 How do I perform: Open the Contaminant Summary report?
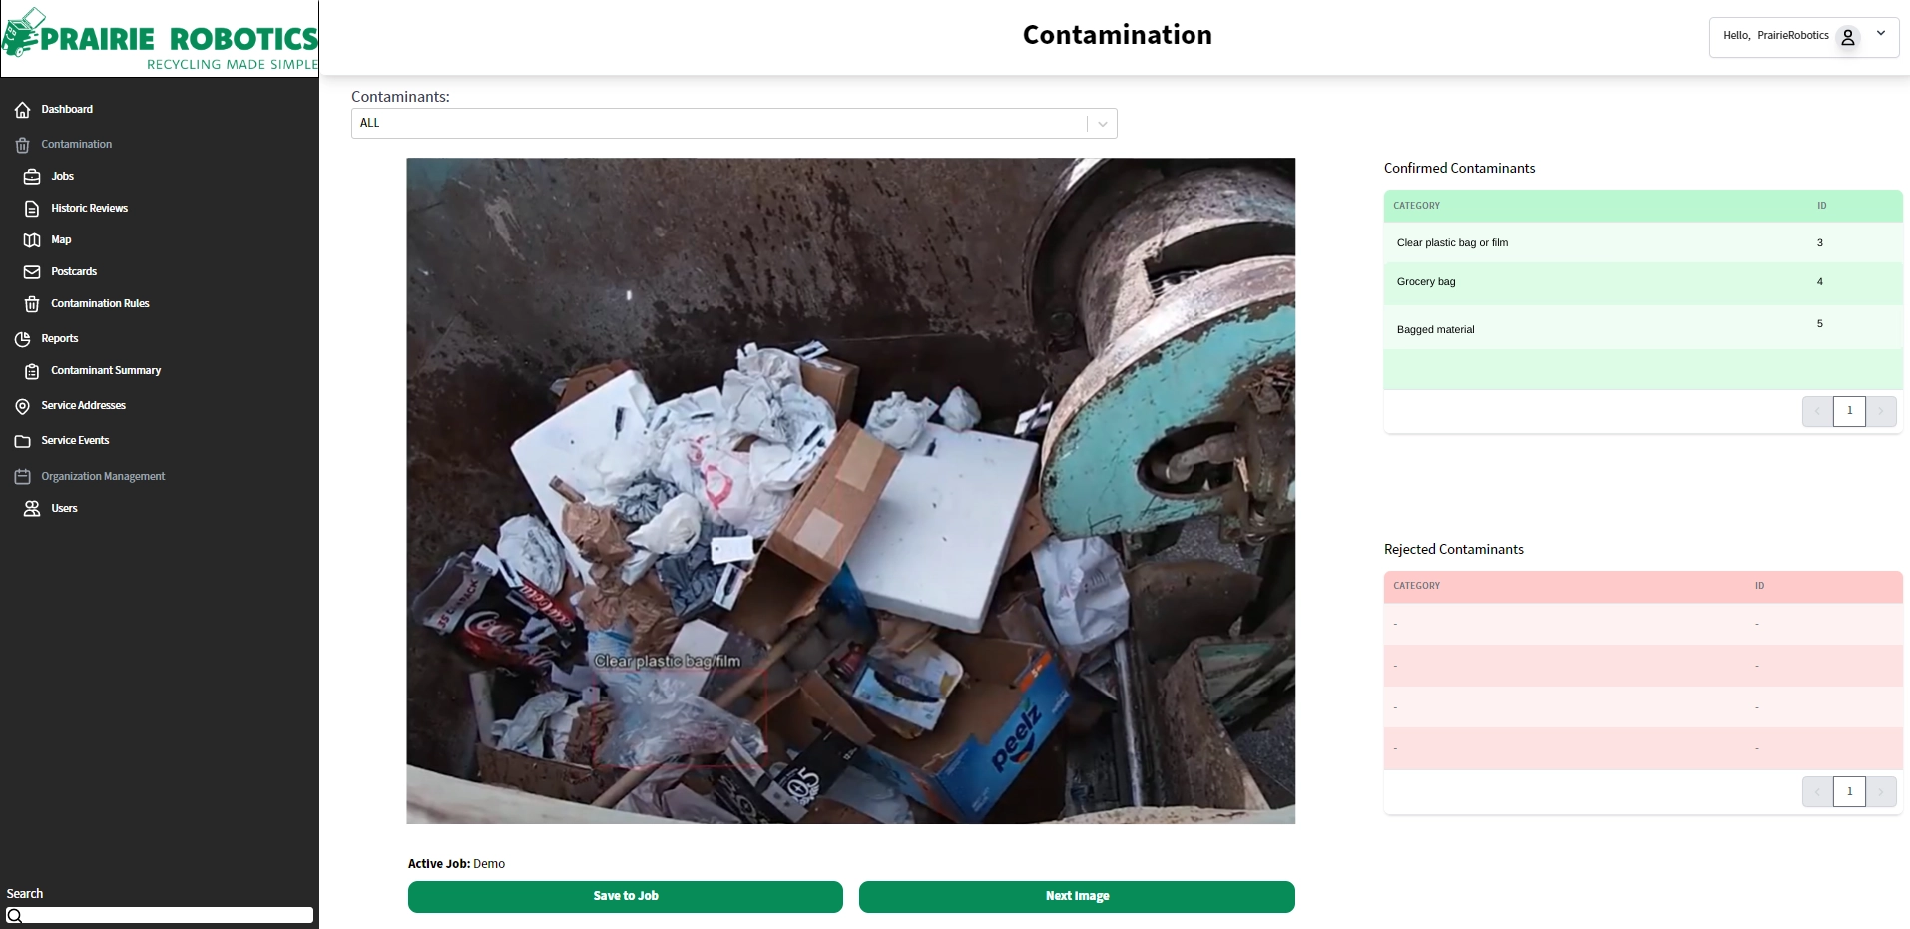(x=106, y=370)
